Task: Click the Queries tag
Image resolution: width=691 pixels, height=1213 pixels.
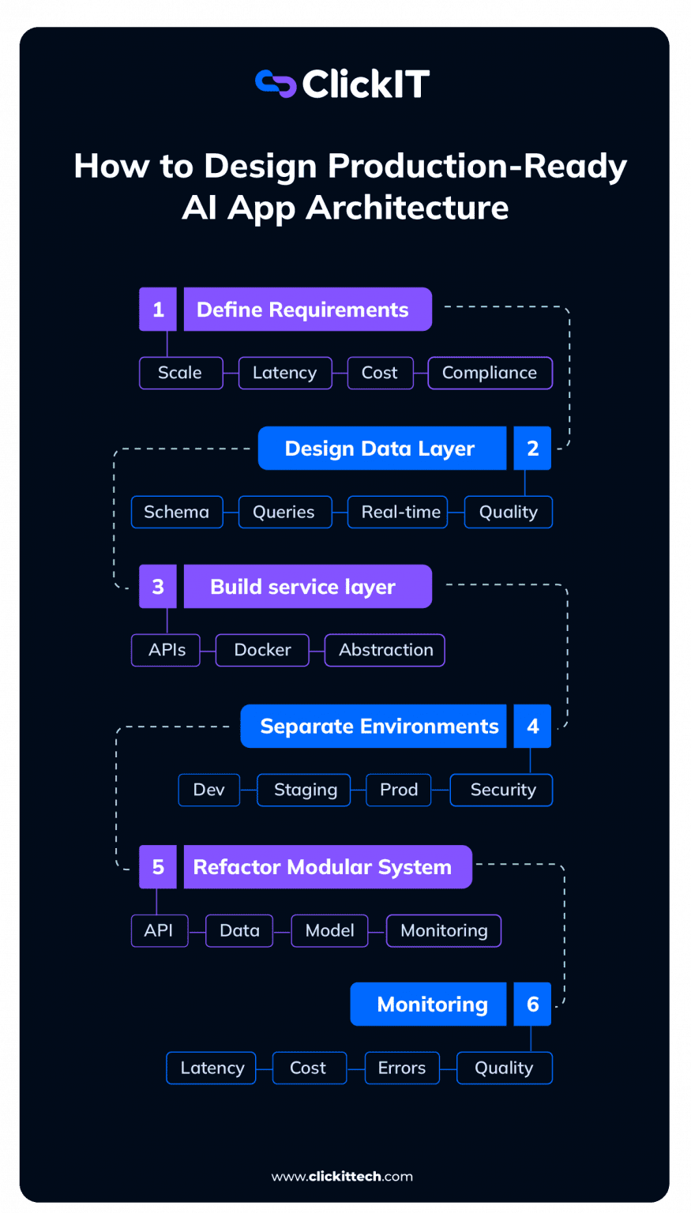Action: [x=285, y=512]
